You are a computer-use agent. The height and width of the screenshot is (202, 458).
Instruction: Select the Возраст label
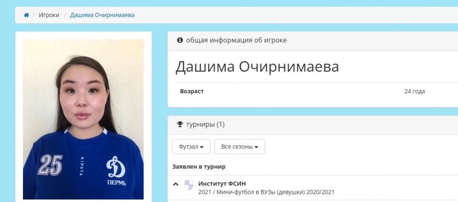192,91
